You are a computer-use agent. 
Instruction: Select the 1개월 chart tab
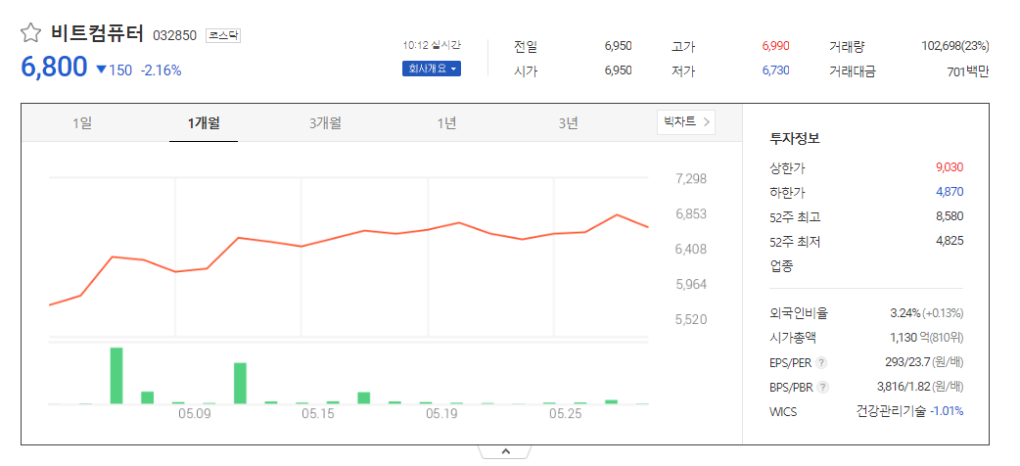204,123
